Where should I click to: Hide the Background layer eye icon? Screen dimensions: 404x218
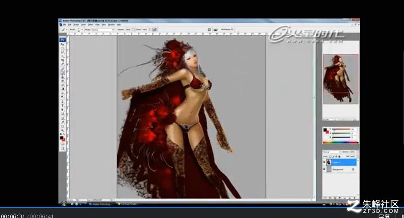324,169
